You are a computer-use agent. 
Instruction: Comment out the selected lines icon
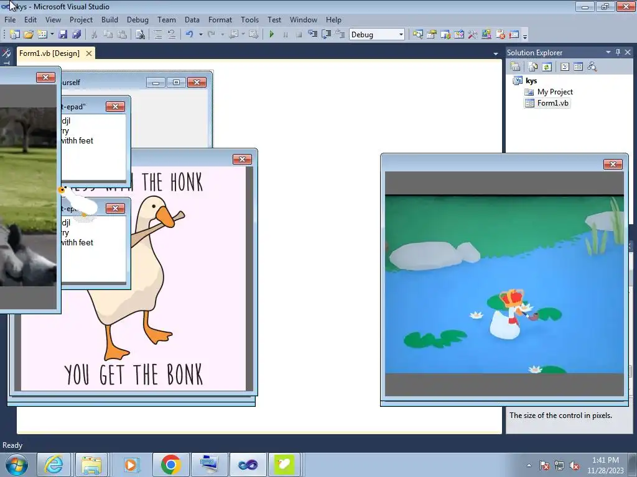point(158,35)
